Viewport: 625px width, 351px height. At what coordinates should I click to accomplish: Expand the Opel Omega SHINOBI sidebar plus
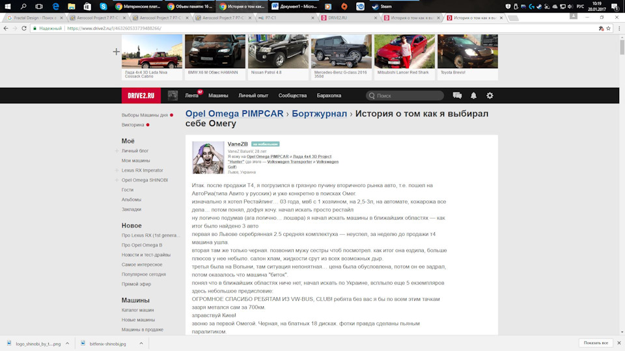(117, 180)
